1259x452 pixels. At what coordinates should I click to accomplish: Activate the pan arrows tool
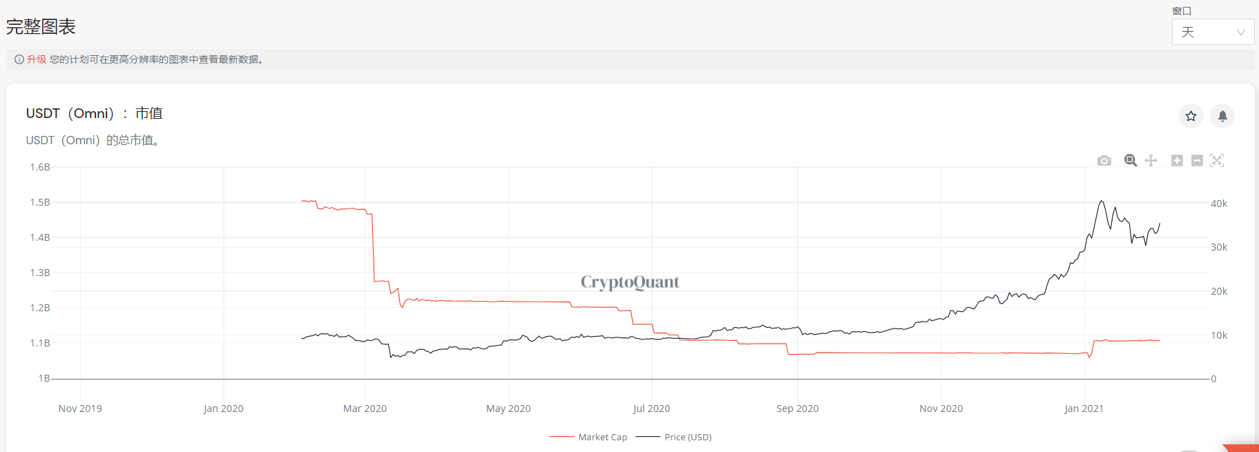[x=1151, y=161]
